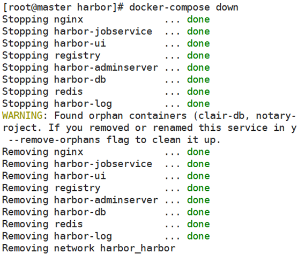This screenshot has height=254, width=297.
Task: Click the docker-compose down command text
Action: (x=184, y=8)
